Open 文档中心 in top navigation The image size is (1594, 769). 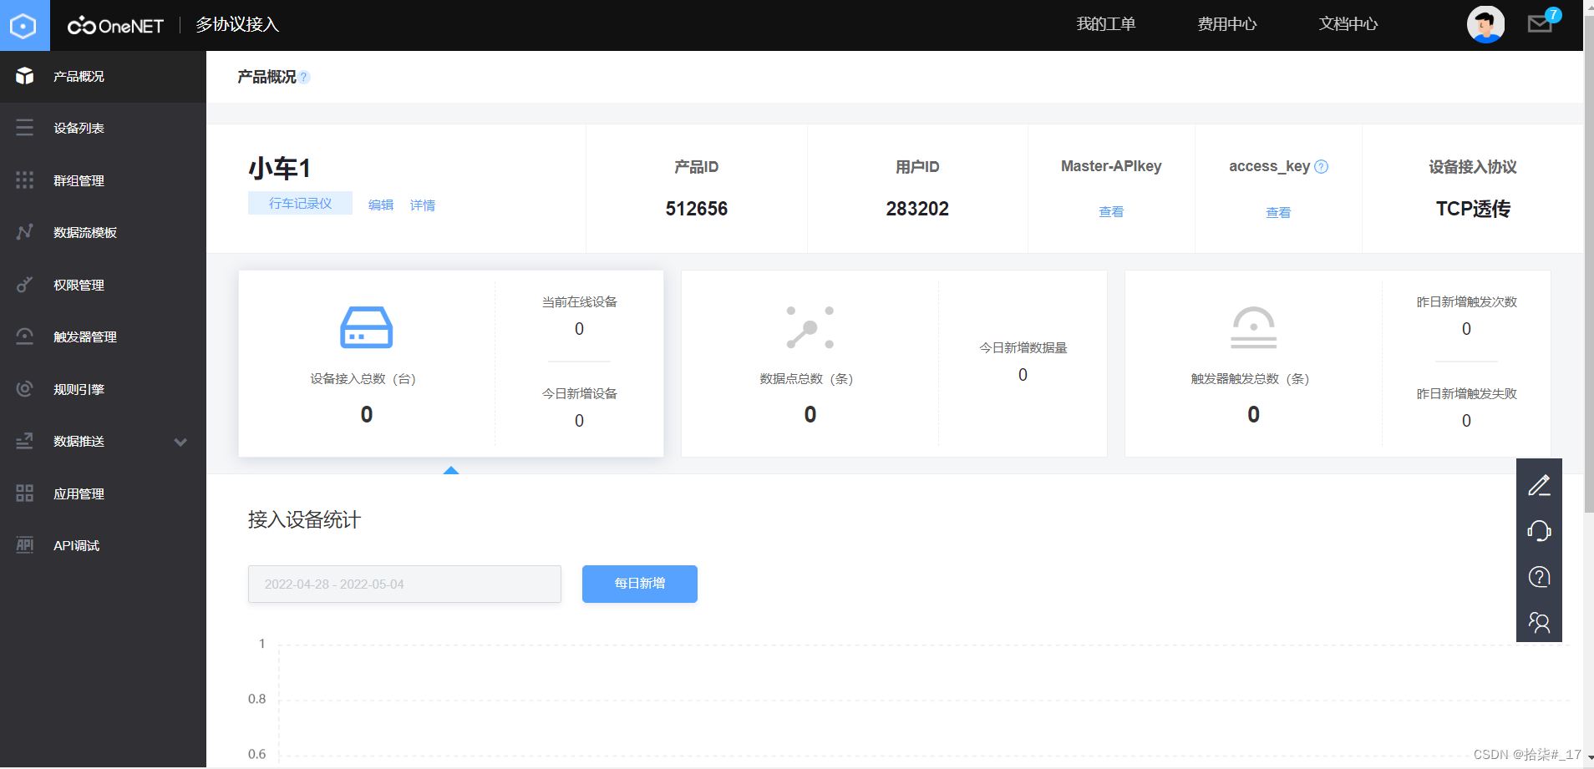[x=1348, y=24]
